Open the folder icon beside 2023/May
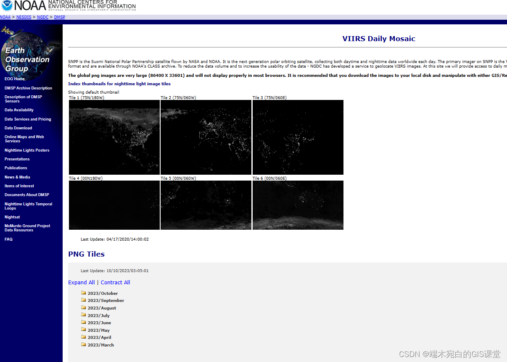 84,330
